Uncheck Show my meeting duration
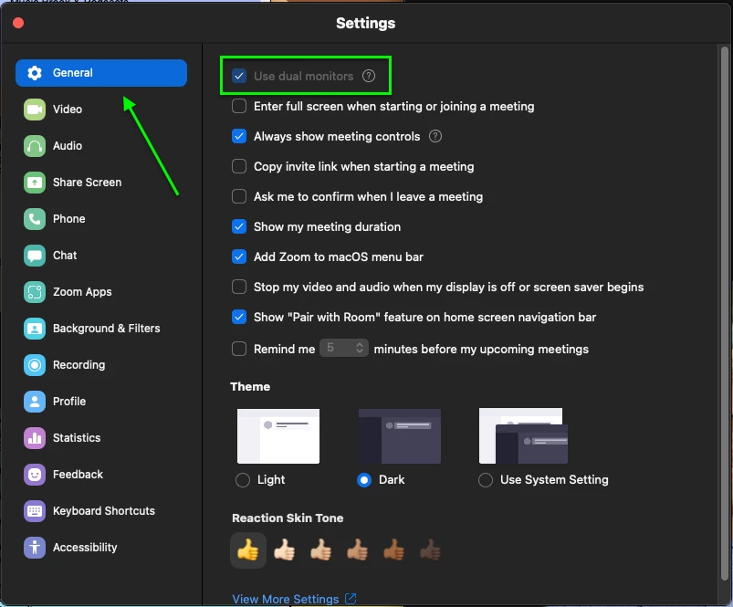The image size is (733, 607). (x=239, y=226)
